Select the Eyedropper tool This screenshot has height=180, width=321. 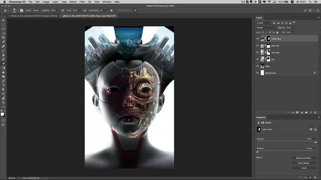(x=4, y=42)
